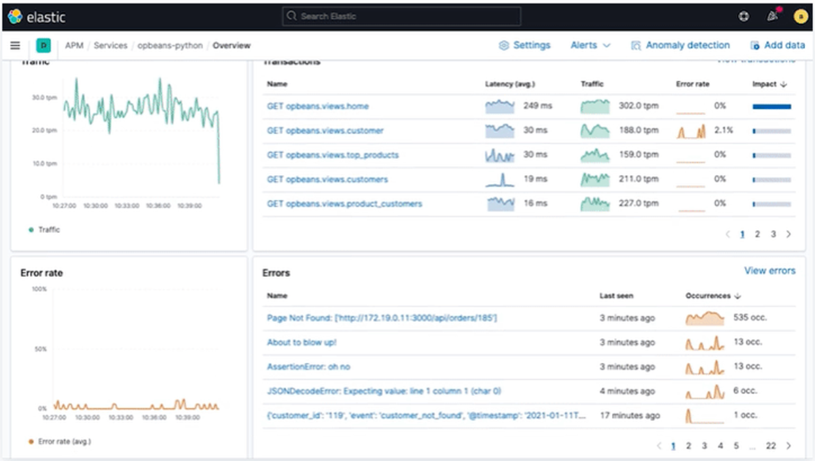Viewport: 815px width, 461px height.
Task: Click errors previous page arrow
Action: (x=659, y=445)
